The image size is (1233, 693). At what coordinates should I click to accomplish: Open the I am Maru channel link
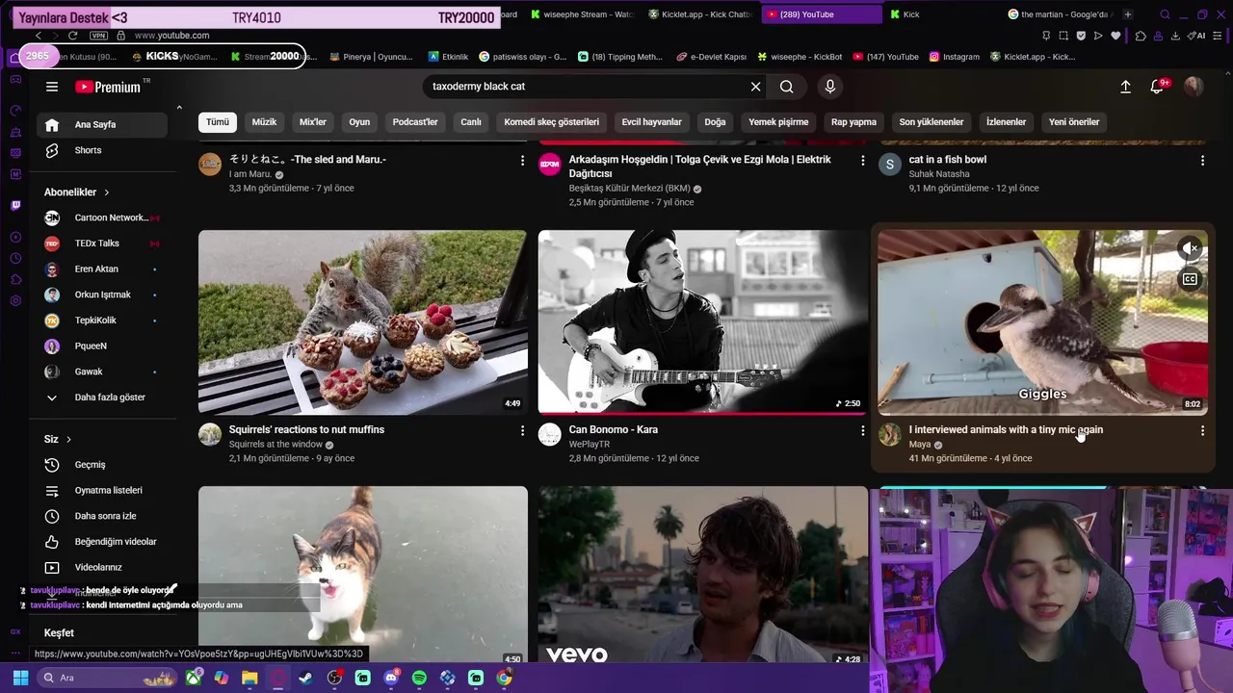[250, 174]
